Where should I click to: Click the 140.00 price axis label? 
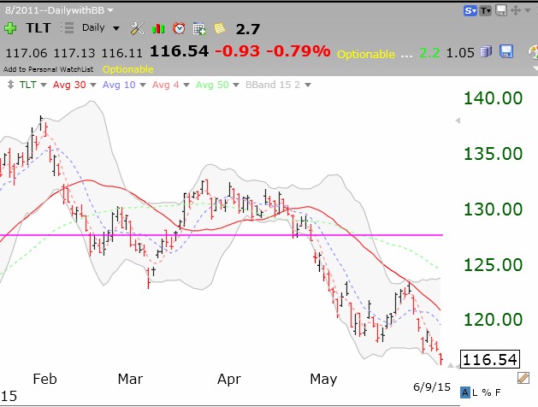493,98
